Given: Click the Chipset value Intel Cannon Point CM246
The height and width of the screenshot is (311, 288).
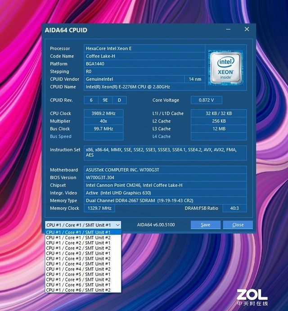Looking at the screenshot, I should (165, 185).
